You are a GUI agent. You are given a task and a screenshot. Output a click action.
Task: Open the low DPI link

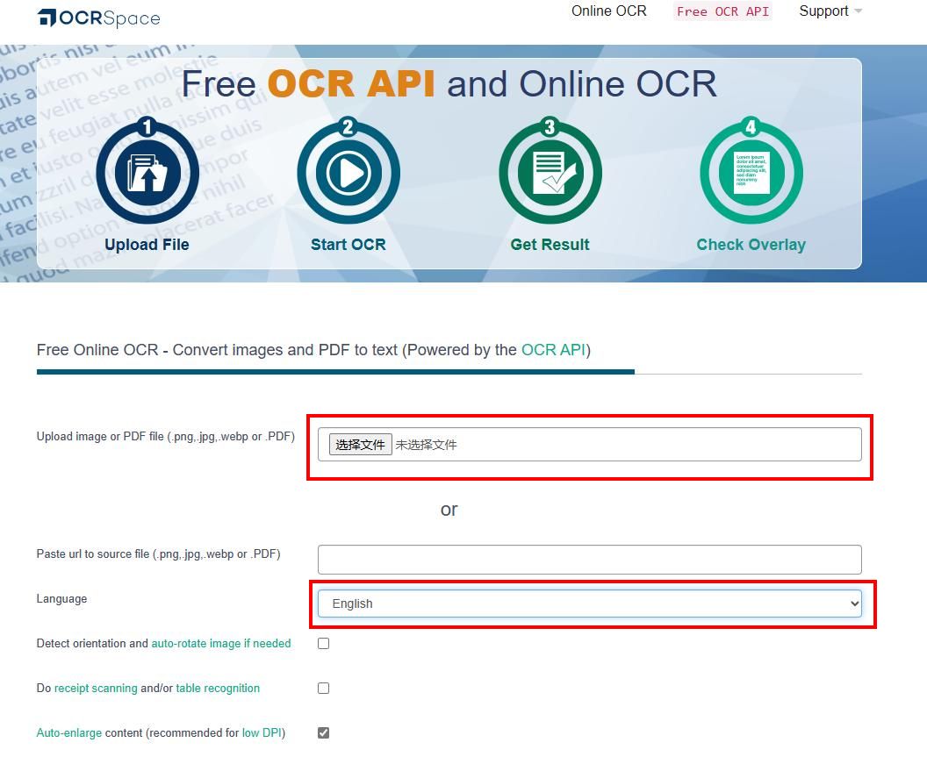pyautogui.click(x=262, y=732)
